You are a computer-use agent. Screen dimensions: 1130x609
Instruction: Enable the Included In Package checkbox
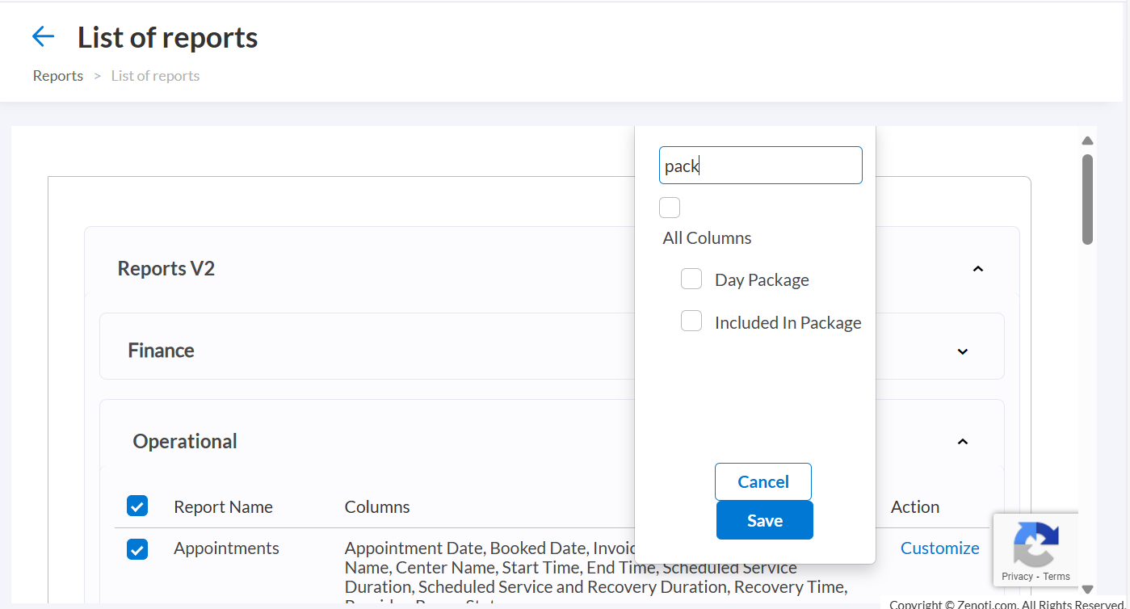(691, 321)
